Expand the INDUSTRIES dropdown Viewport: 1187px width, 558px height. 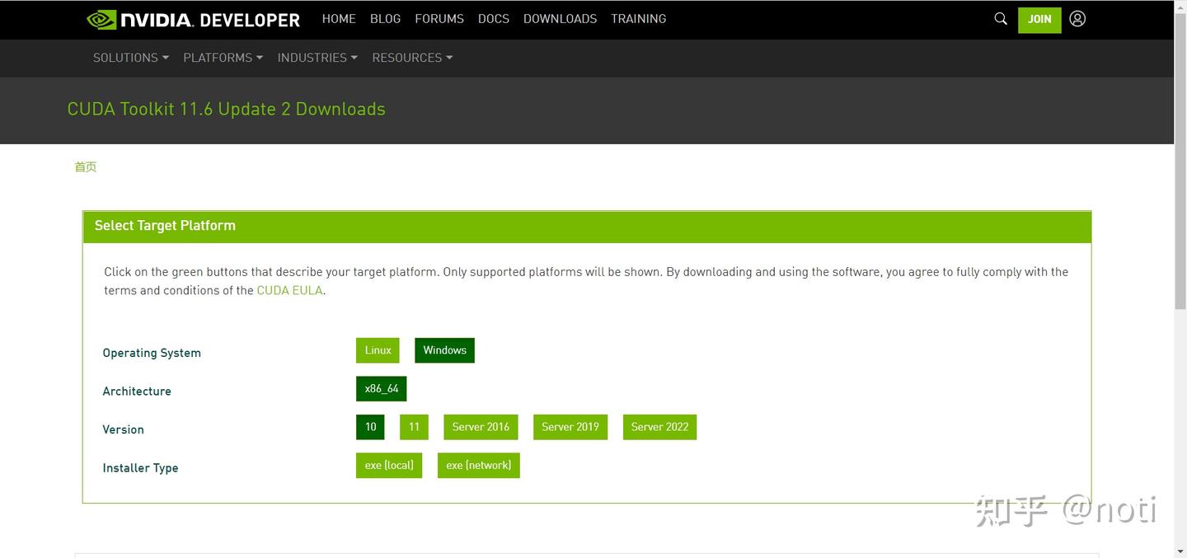317,58
